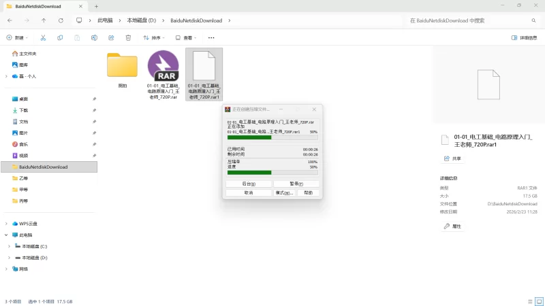The height and width of the screenshot is (306, 545).
Task: Click the PC monitor icon in address bar
Action: (x=79, y=20)
